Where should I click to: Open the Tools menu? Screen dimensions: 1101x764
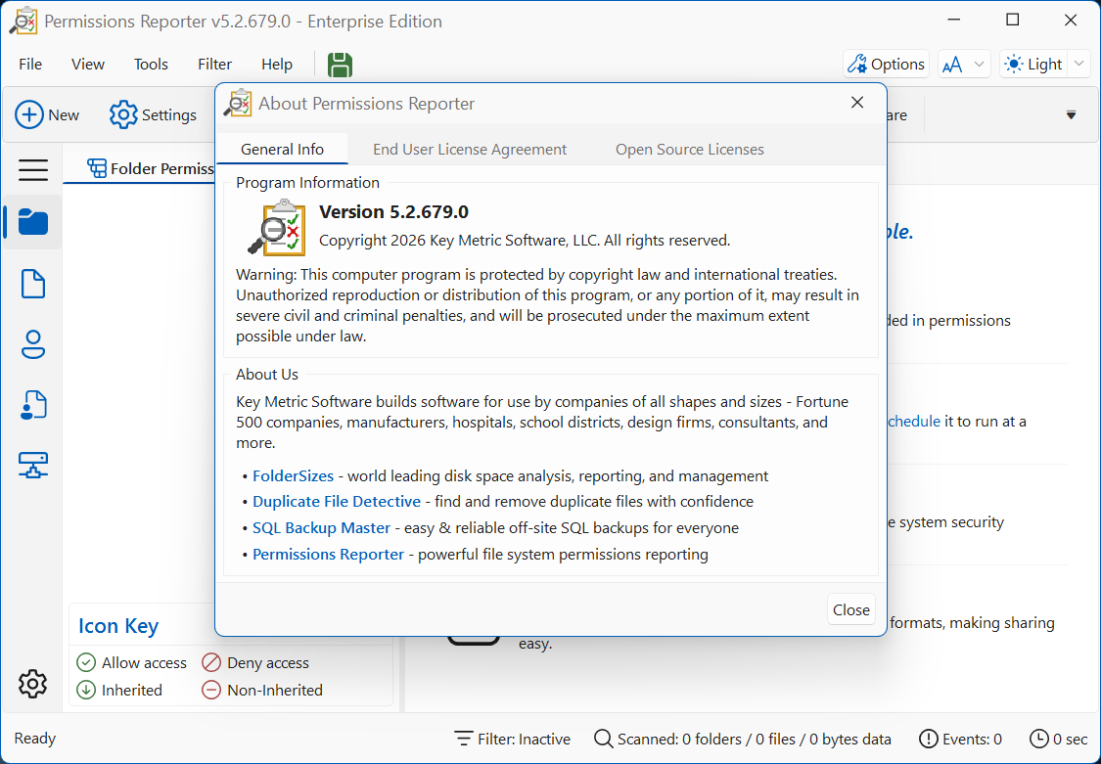pos(151,65)
